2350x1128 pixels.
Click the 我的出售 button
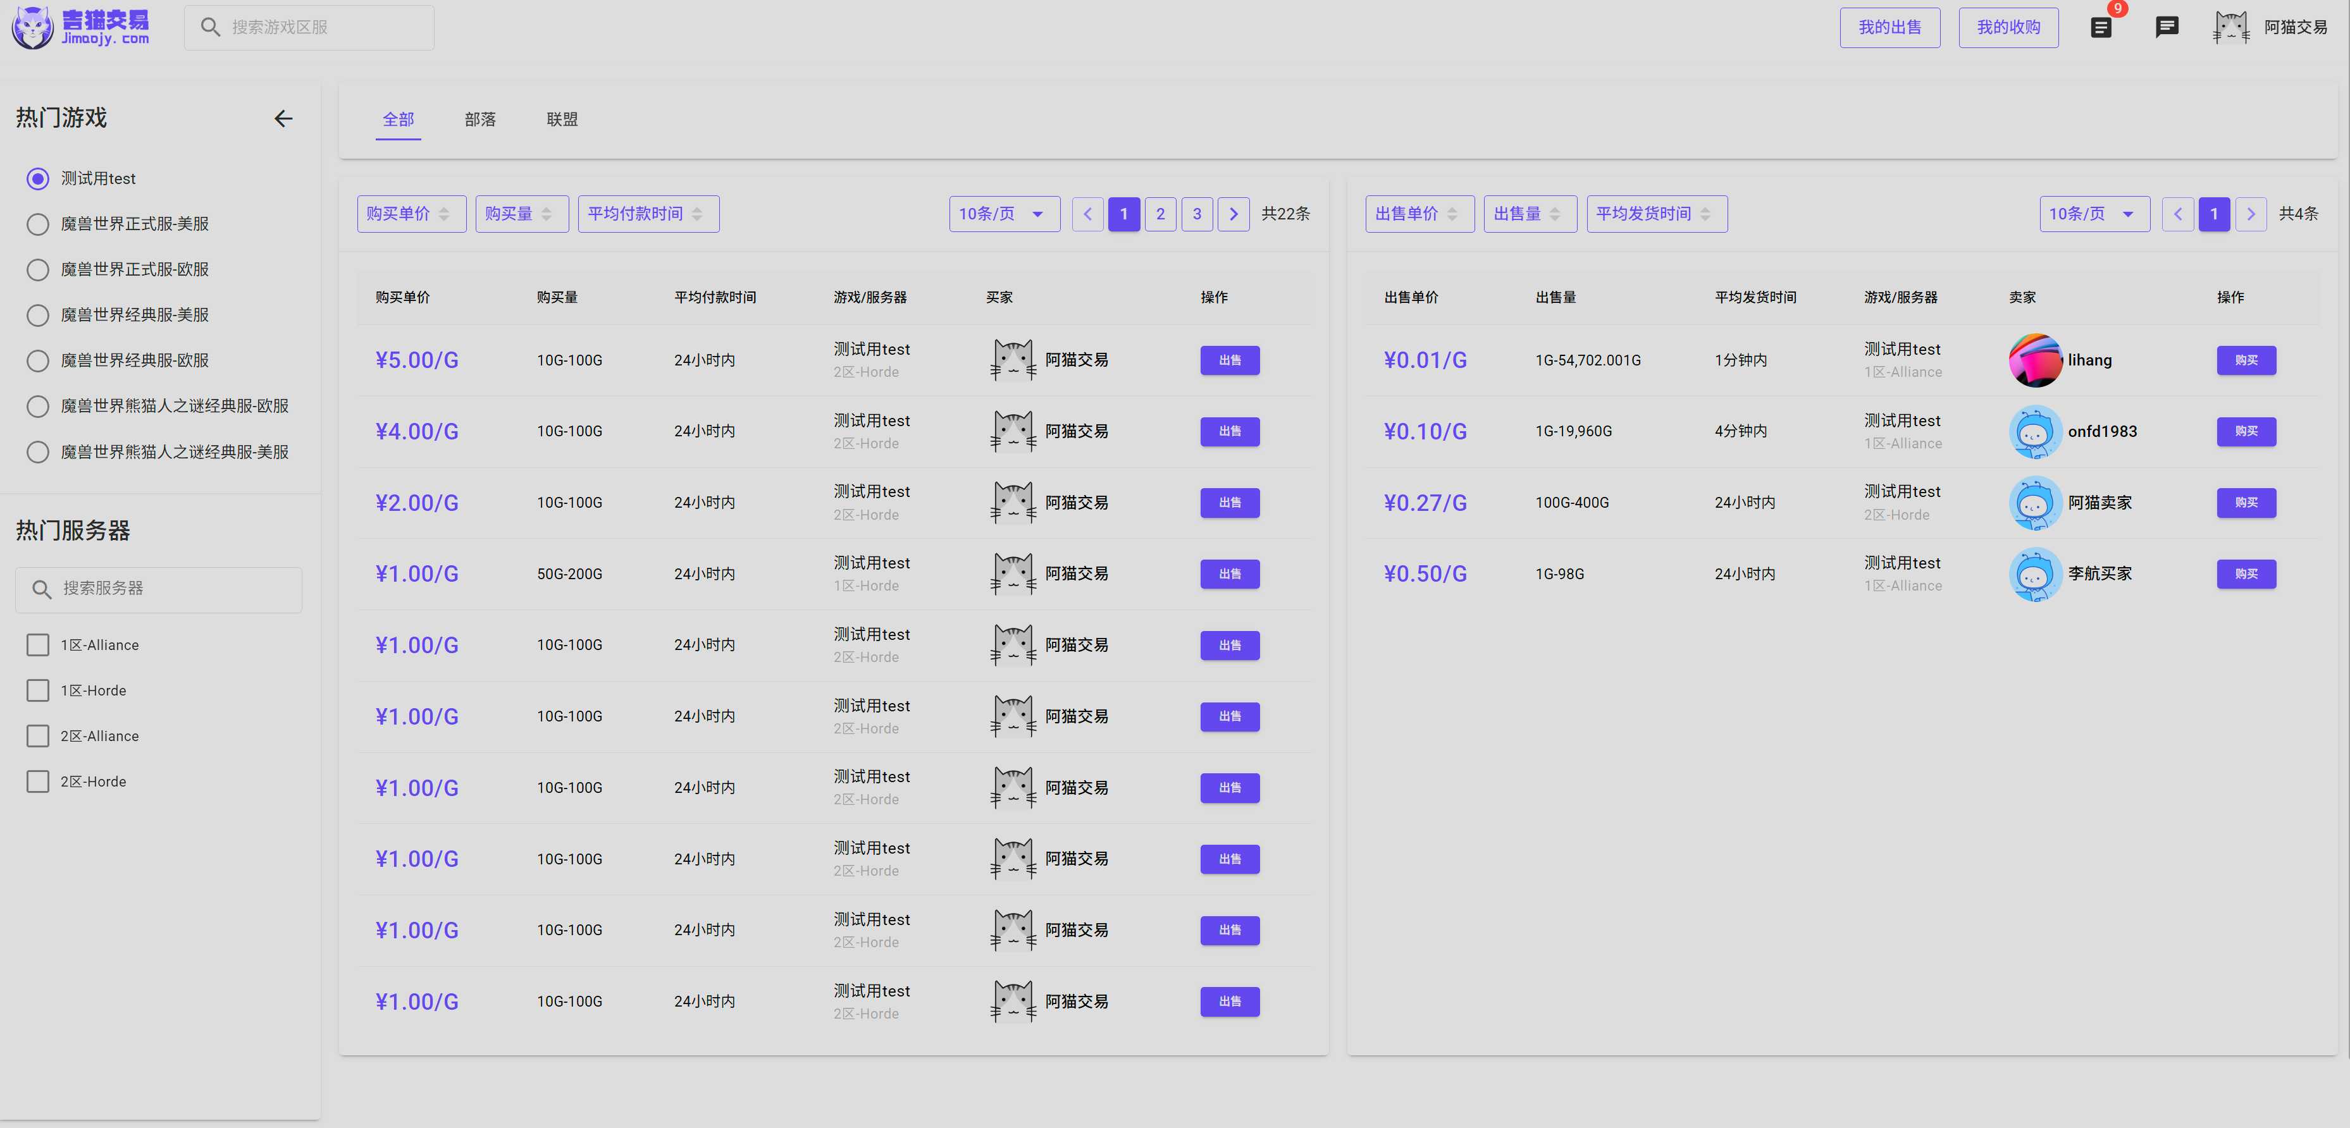pos(1889,27)
